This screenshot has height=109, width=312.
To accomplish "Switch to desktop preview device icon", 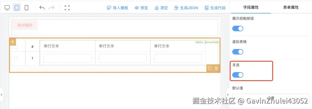I will (x=7, y=8).
